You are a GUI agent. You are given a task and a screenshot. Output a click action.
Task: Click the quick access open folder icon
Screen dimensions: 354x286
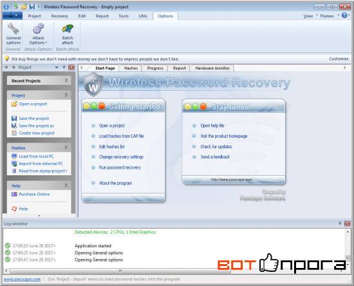click(x=24, y=6)
